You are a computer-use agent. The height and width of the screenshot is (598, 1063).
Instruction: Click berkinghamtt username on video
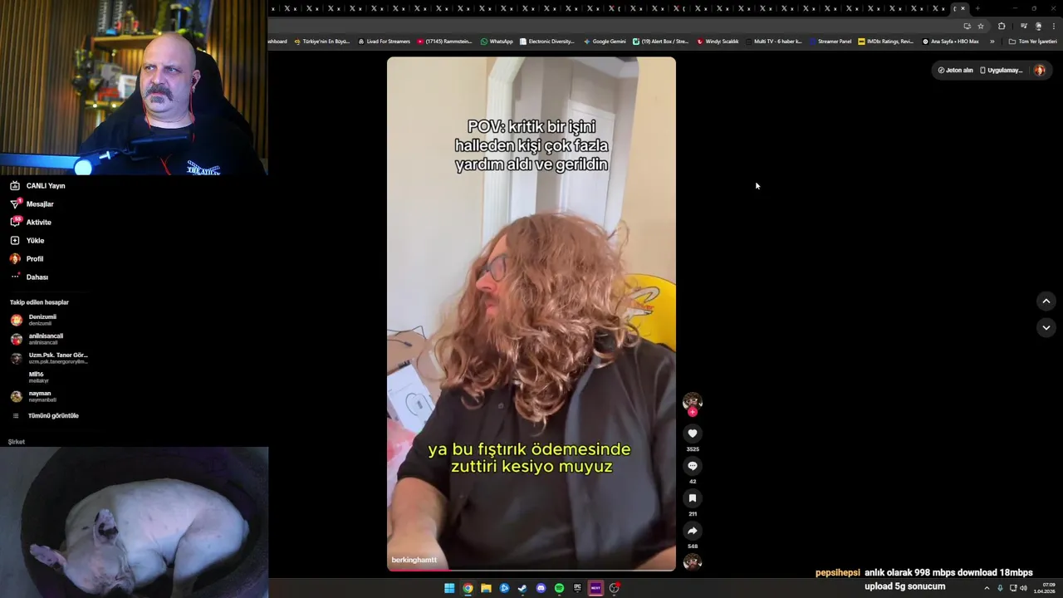pos(414,561)
